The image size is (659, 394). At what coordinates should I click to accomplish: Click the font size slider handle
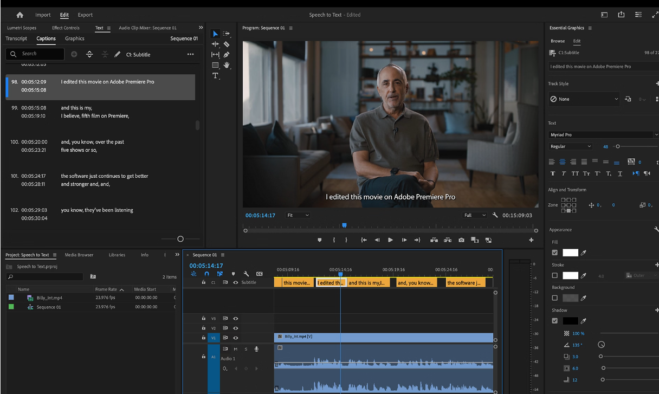(617, 146)
